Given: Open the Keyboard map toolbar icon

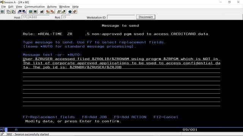Looking at the screenshot, I should point(41,12).
